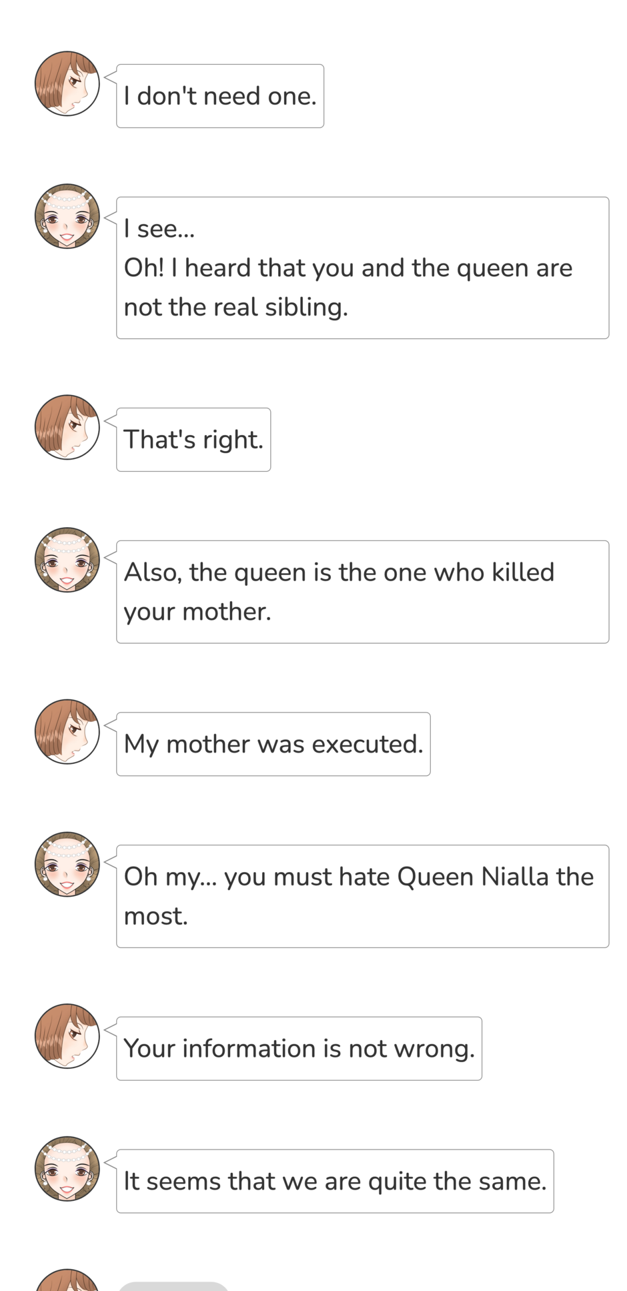Tap the "queen is the one who killed" message
Screen dimensions: 627x1291
[362, 592]
